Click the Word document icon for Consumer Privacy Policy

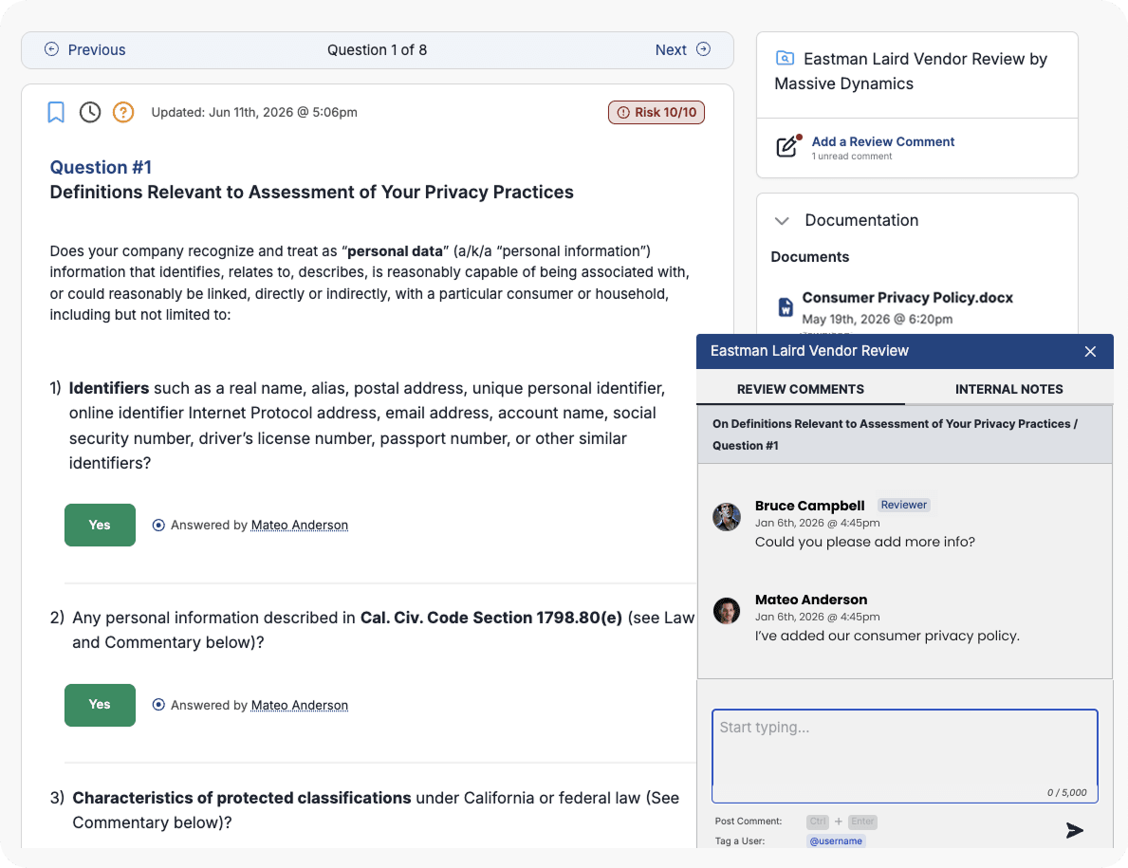click(786, 307)
